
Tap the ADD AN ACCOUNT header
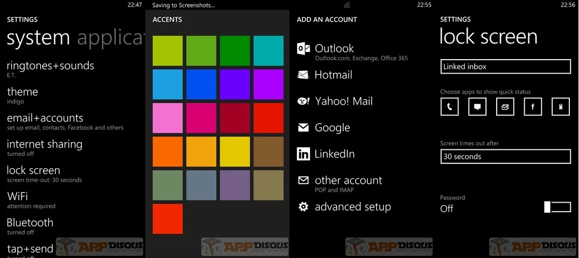[327, 20]
